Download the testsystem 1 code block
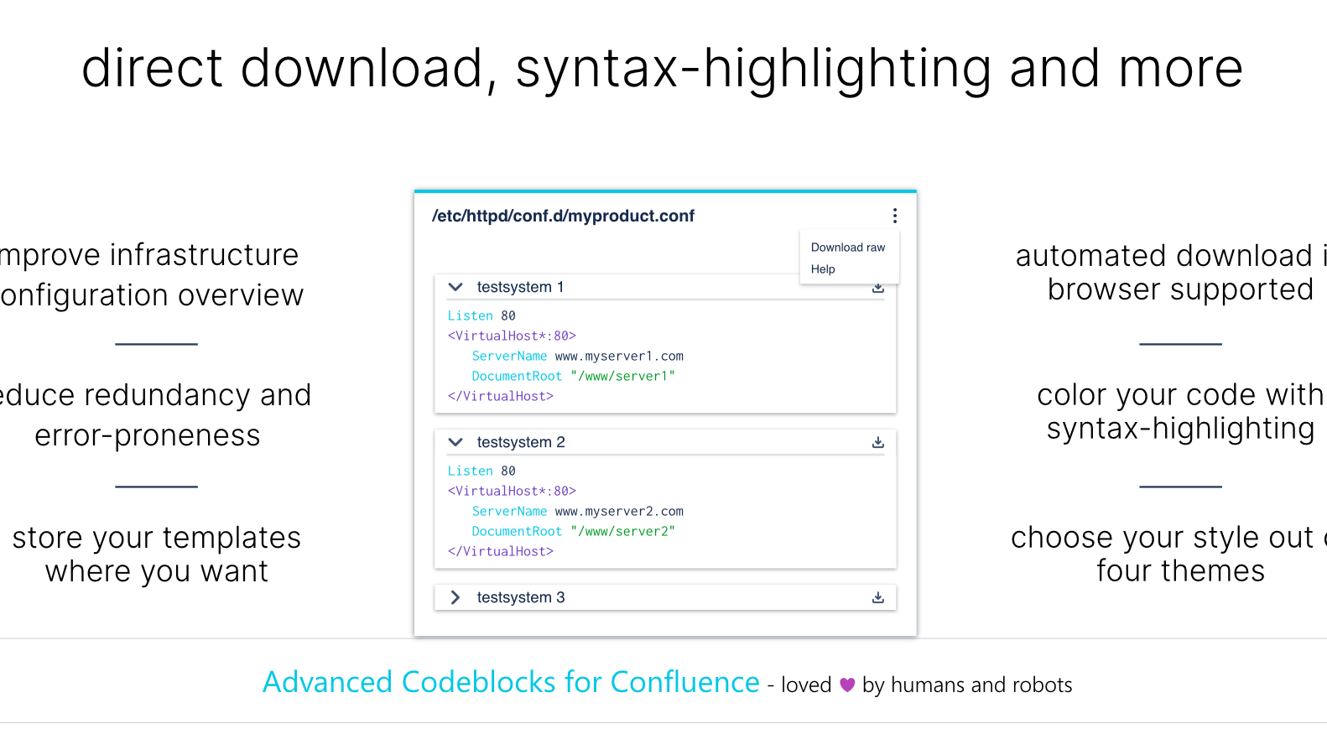The image size is (1327, 755). tap(878, 288)
